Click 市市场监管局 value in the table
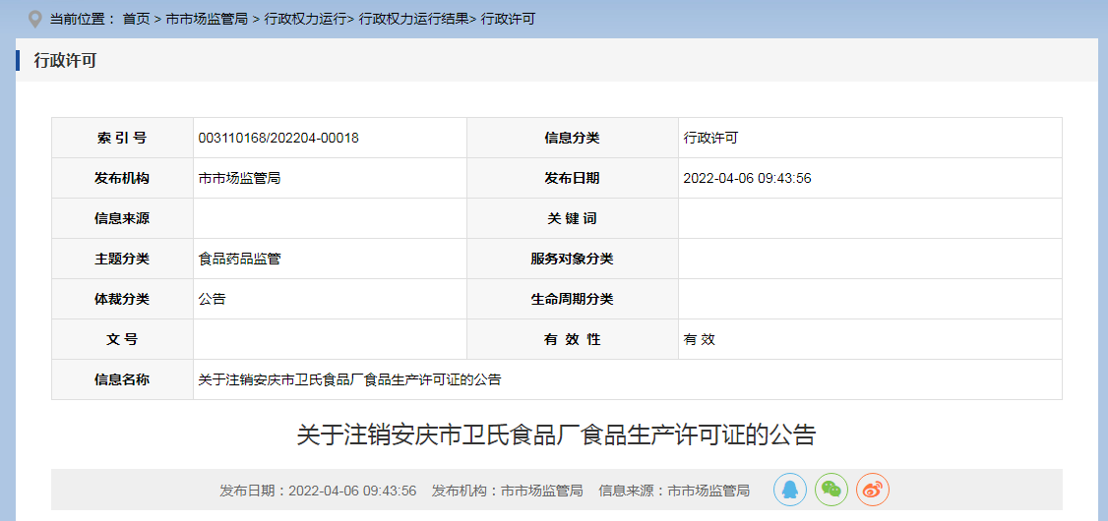This screenshot has height=521, width=1108. [239, 179]
